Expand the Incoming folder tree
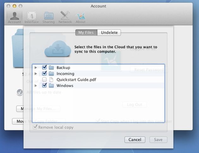The image size is (199, 153). tap(36, 74)
